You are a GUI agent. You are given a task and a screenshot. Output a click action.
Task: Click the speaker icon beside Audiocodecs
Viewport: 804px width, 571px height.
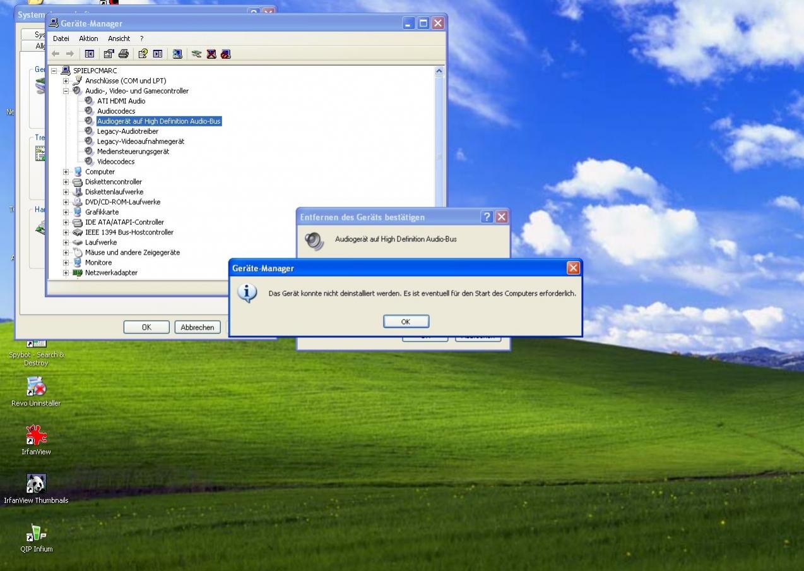[89, 111]
